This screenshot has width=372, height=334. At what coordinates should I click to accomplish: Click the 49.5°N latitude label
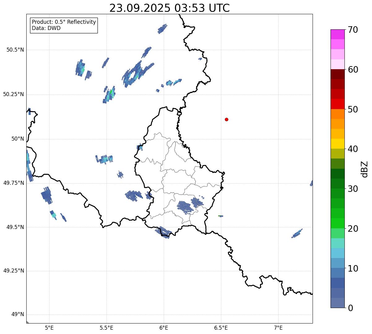tap(15, 227)
